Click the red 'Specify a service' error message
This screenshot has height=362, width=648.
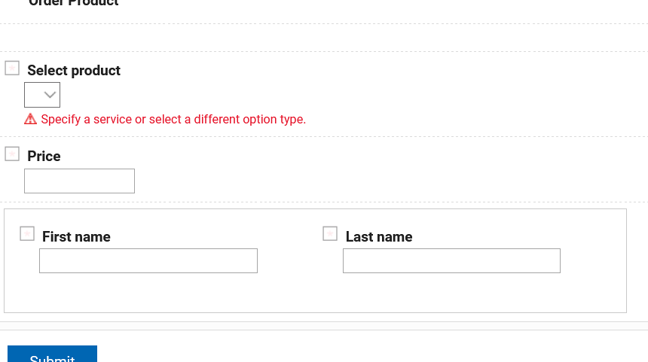click(173, 120)
